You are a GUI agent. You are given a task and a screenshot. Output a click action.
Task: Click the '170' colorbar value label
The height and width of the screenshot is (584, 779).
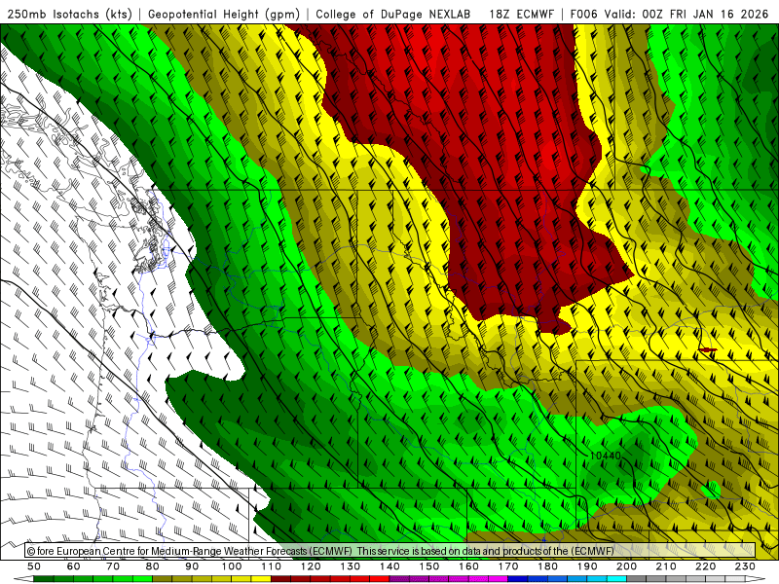(x=508, y=566)
